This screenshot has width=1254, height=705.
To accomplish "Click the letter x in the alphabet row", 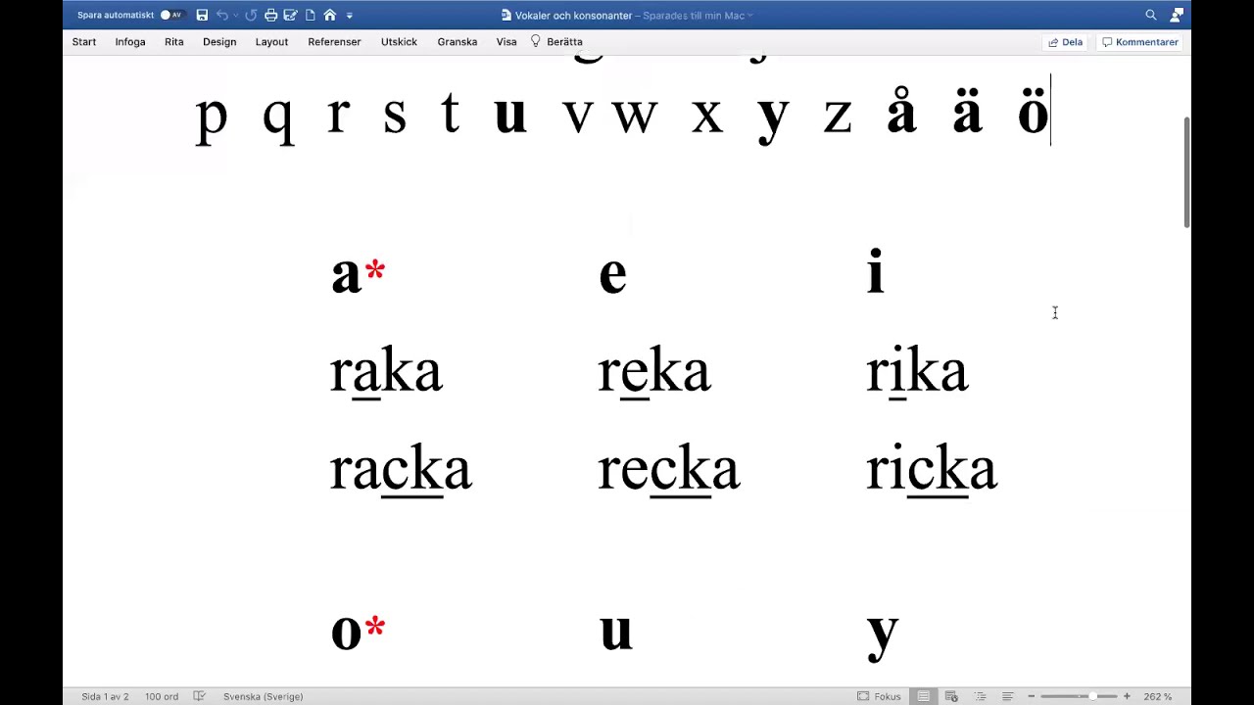I will click(706, 116).
